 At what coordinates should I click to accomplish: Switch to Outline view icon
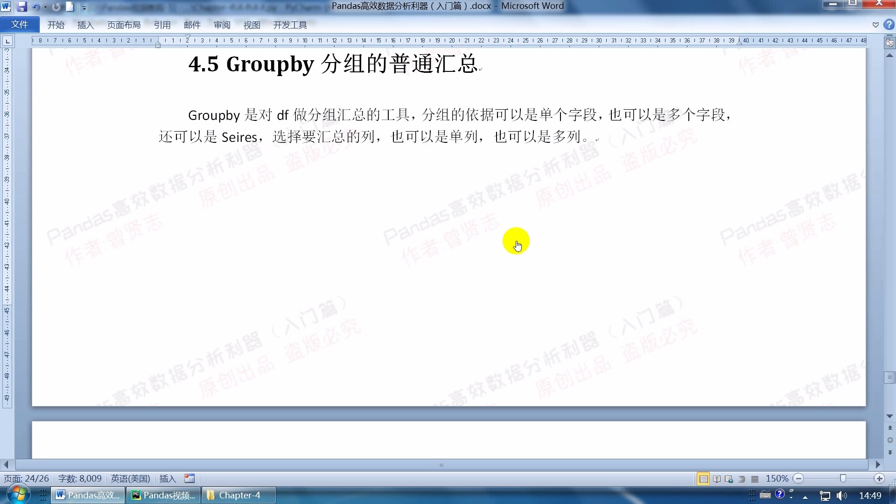[742, 478]
